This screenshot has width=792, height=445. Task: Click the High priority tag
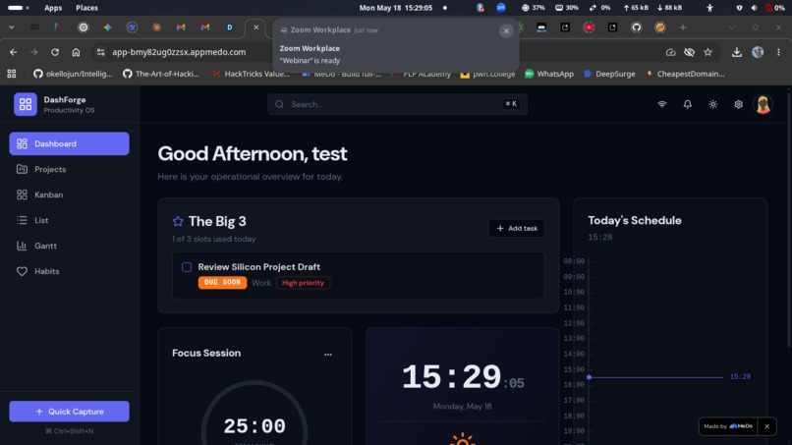click(x=303, y=283)
